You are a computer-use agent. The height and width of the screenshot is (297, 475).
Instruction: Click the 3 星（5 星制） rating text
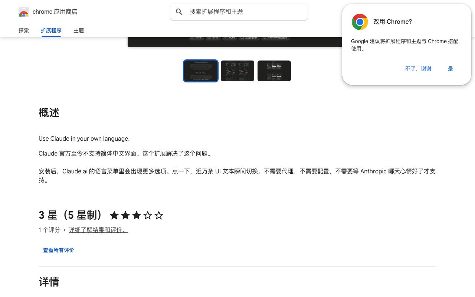point(71,215)
